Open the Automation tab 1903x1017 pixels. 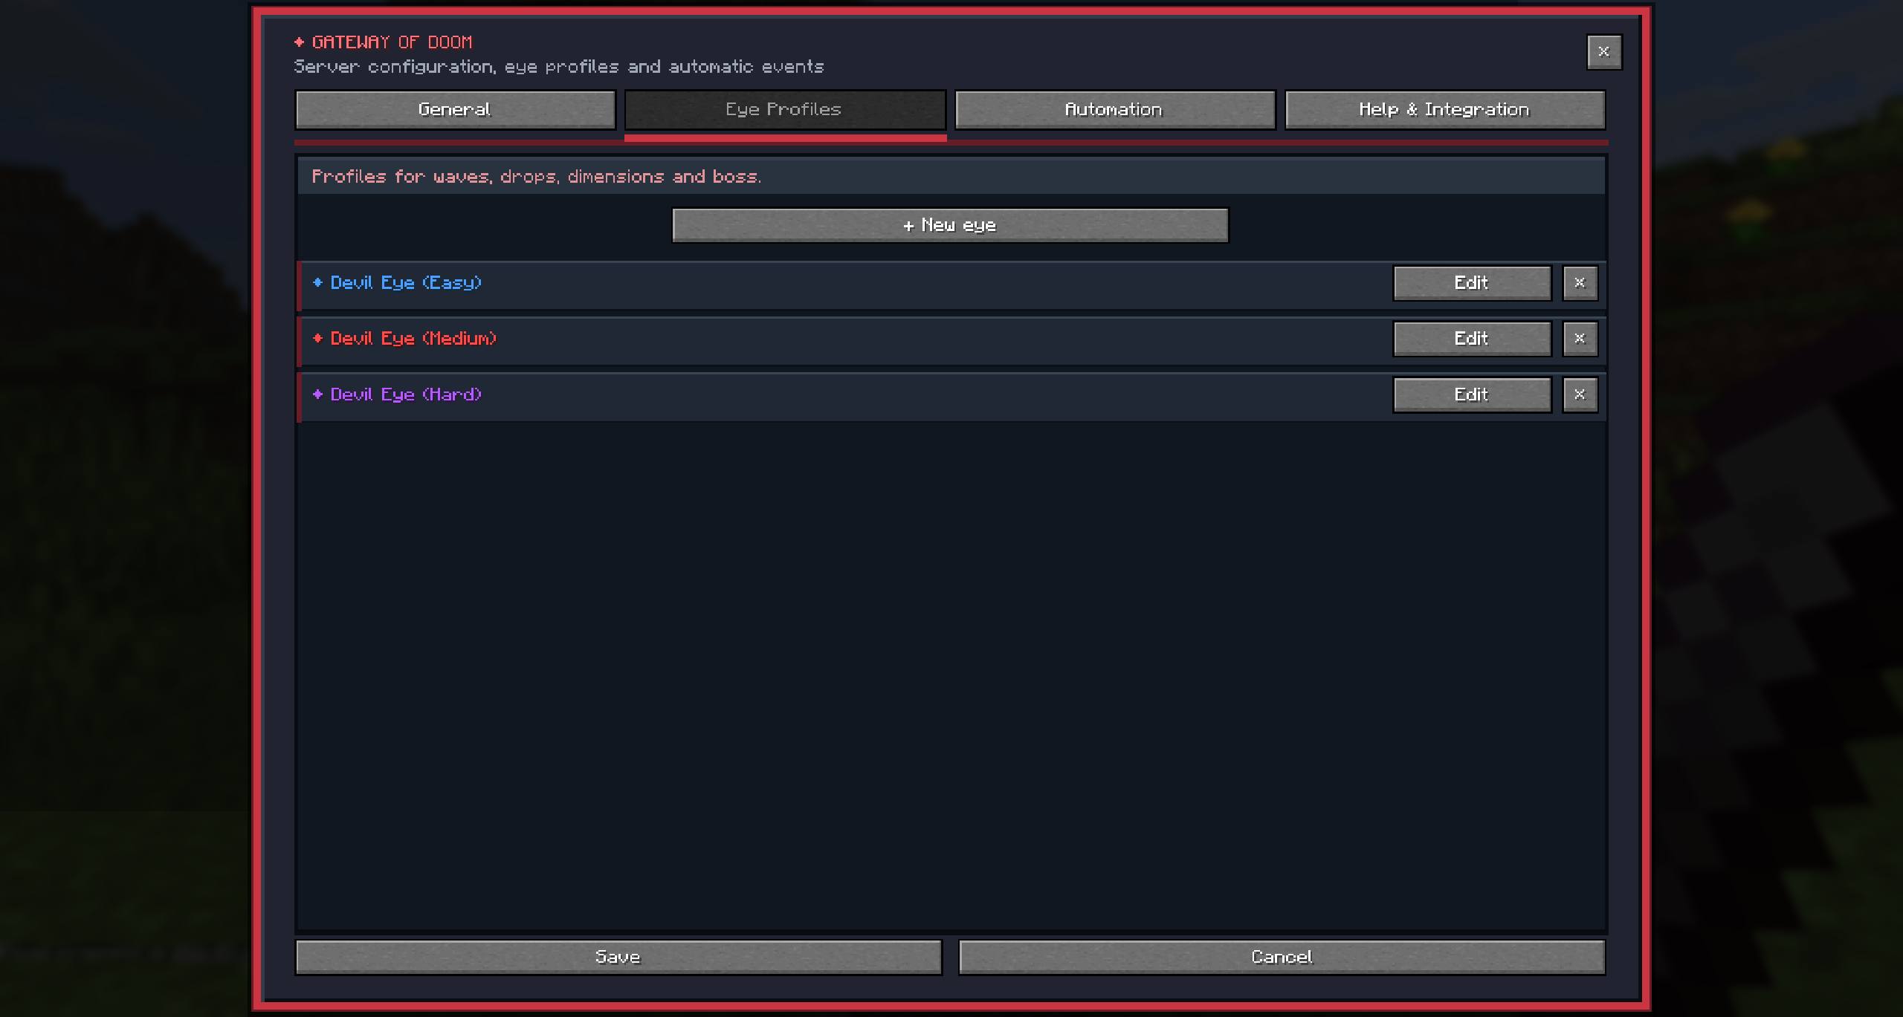1114,110
